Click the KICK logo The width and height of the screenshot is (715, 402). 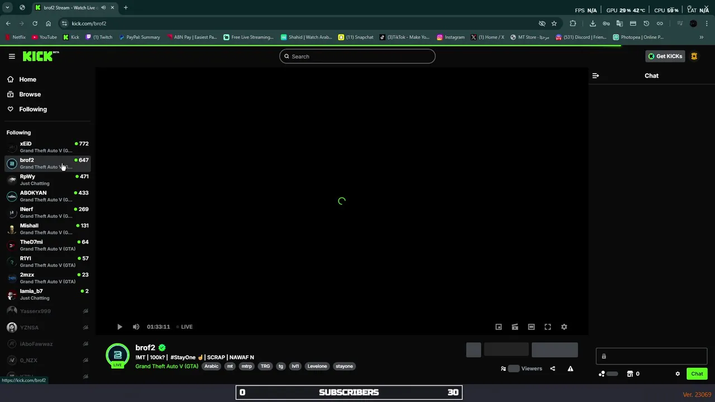pyautogui.click(x=40, y=56)
